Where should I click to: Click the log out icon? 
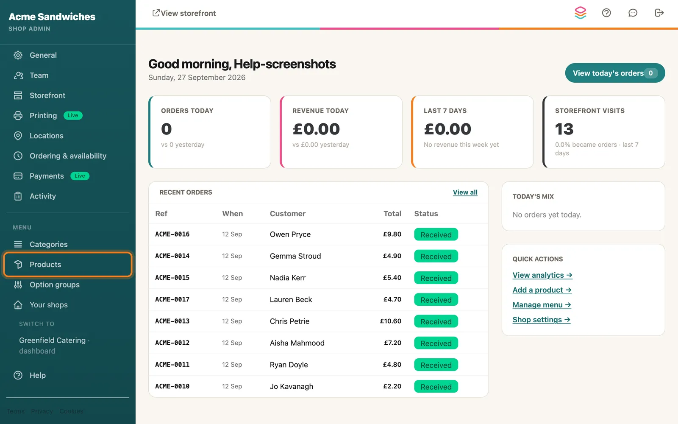pyautogui.click(x=659, y=13)
